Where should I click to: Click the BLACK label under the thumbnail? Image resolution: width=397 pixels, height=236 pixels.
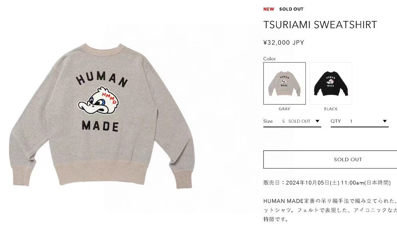(x=331, y=109)
